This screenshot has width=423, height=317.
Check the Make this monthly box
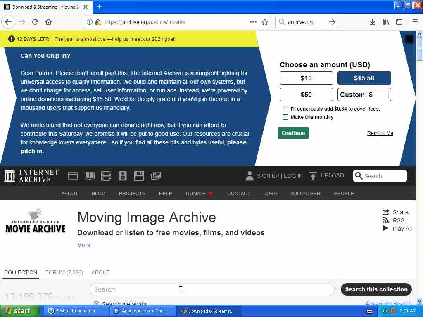[x=285, y=117]
